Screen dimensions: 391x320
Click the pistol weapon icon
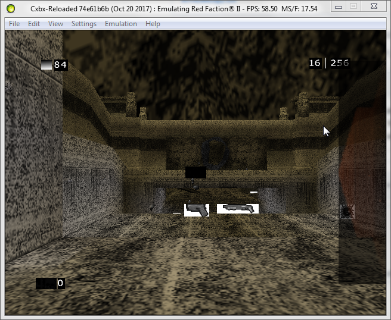pyautogui.click(x=197, y=210)
